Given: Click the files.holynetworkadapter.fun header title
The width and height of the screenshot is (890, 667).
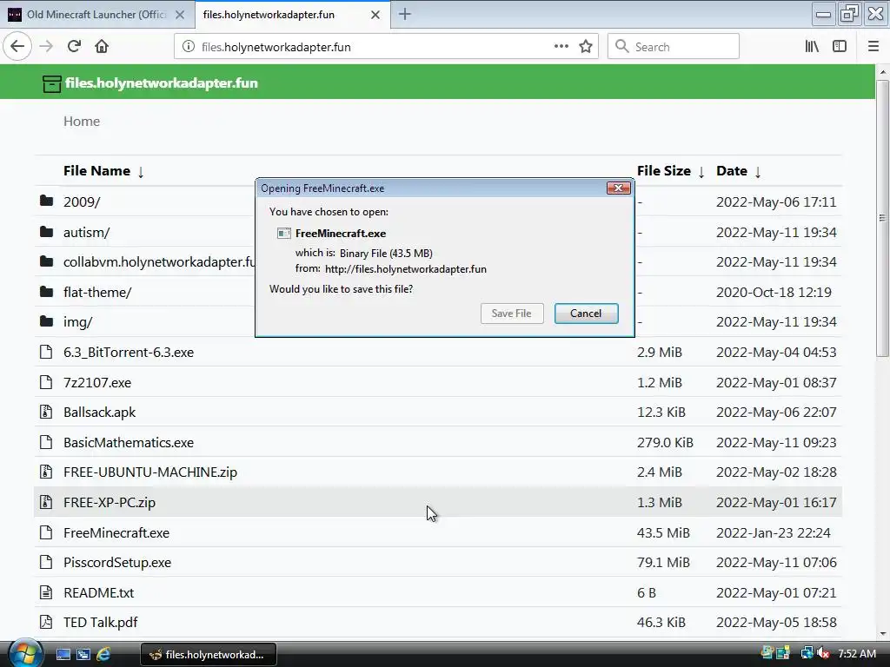Looking at the screenshot, I should pyautogui.click(x=161, y=83).
